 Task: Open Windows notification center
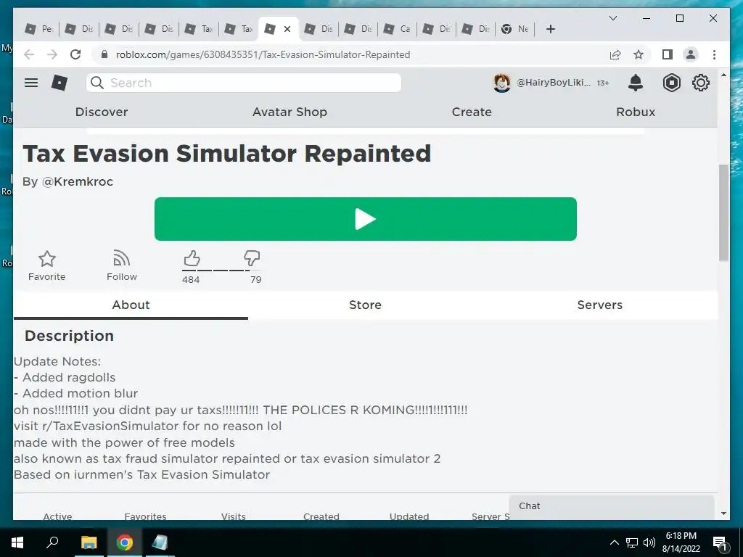[720, 542]
